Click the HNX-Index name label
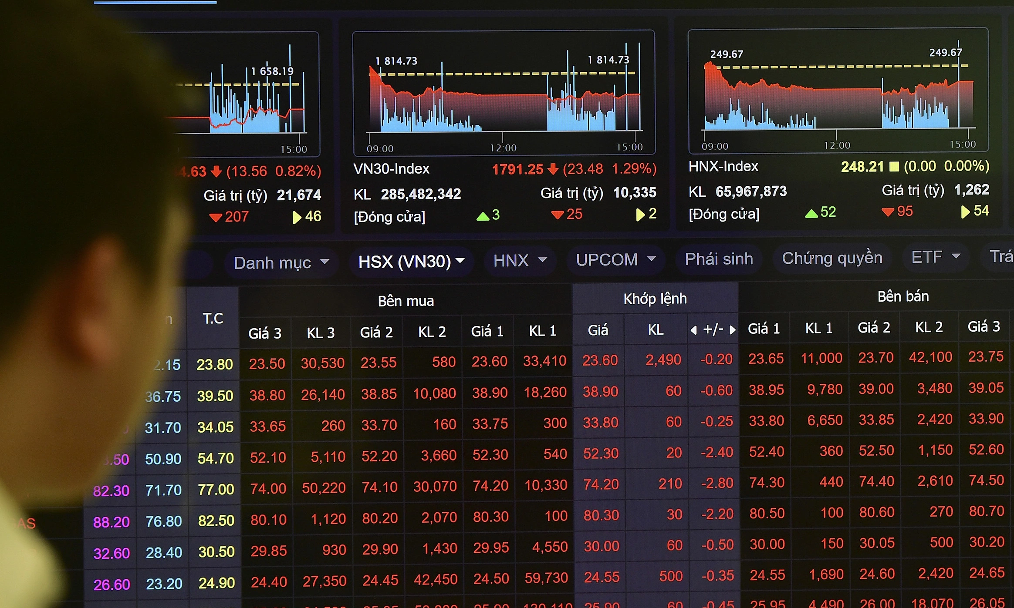Image resolution: width=1014 pixels, height=608 pixels. click(x=723, y=166)
